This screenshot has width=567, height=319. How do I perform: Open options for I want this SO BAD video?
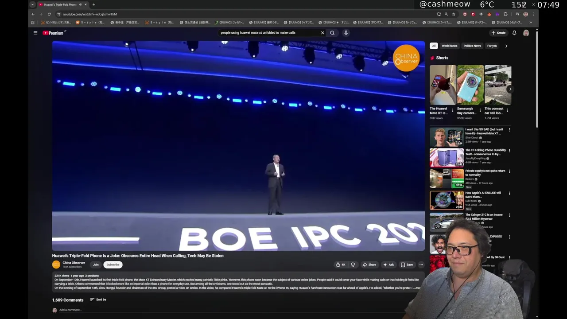click(x=509, y=130)
